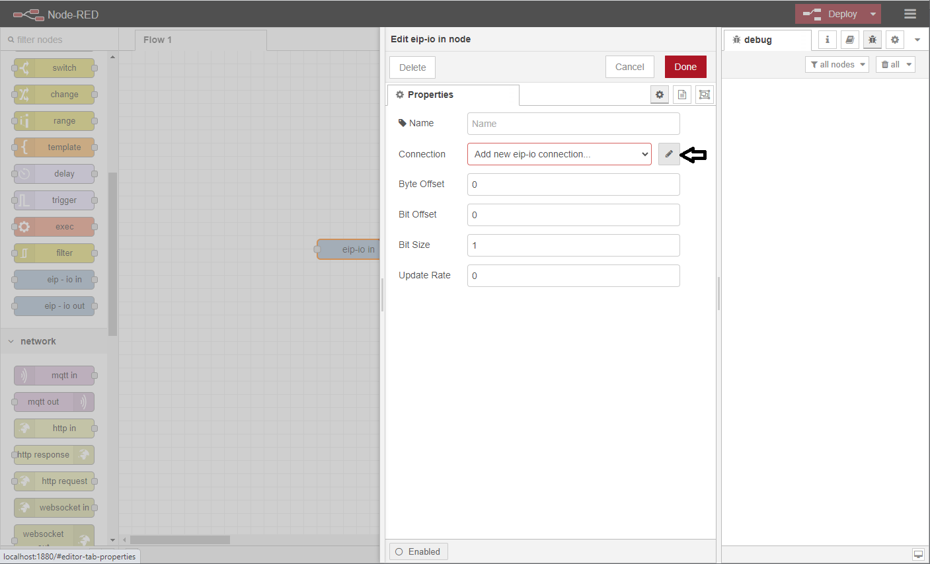Open the help book sidebar icon
Image resolution: width=930 pixels, height=564 pixels.
(x=850, y=40)
